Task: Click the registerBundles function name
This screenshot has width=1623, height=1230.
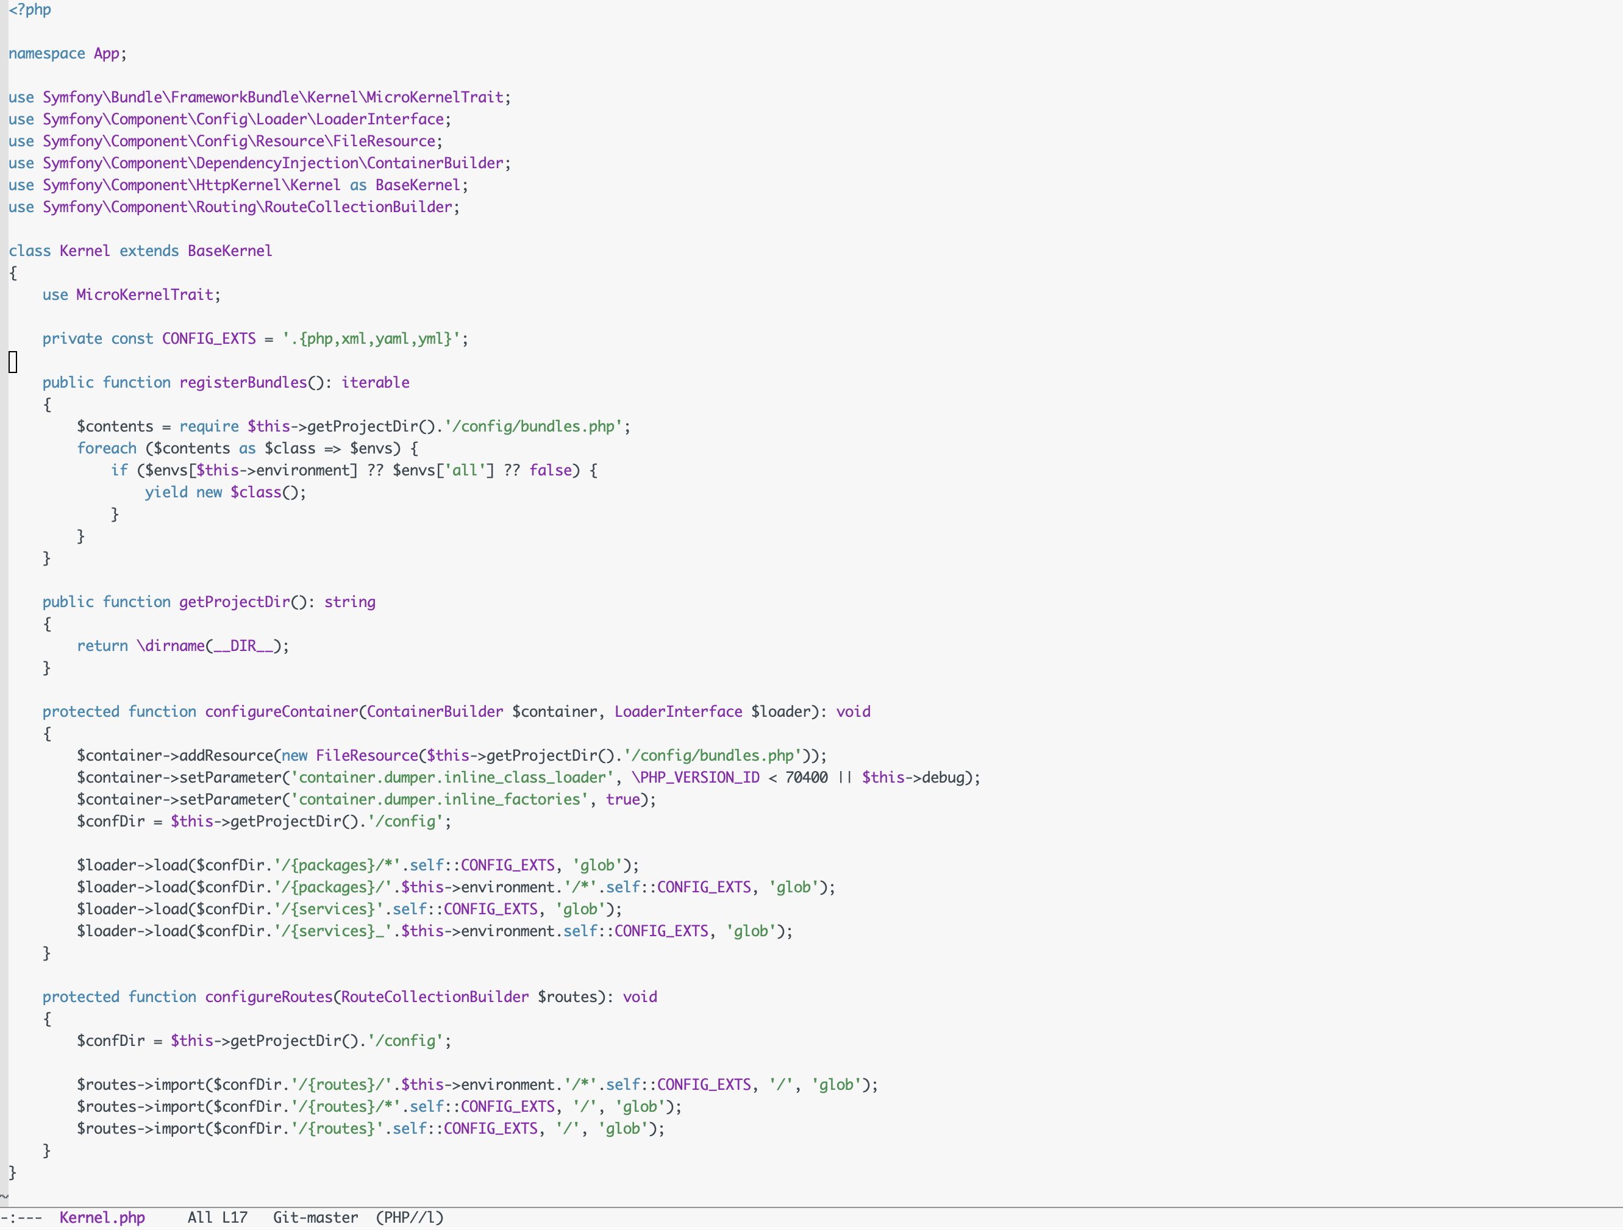Action: [x=243, y=383]
